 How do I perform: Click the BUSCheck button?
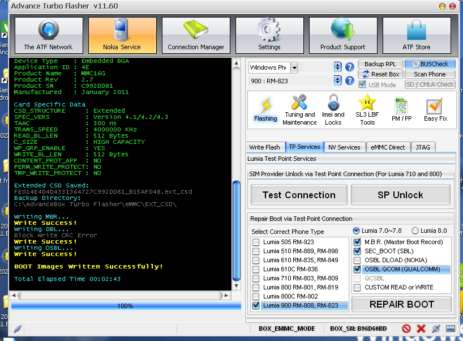click(x=430, y=64)
